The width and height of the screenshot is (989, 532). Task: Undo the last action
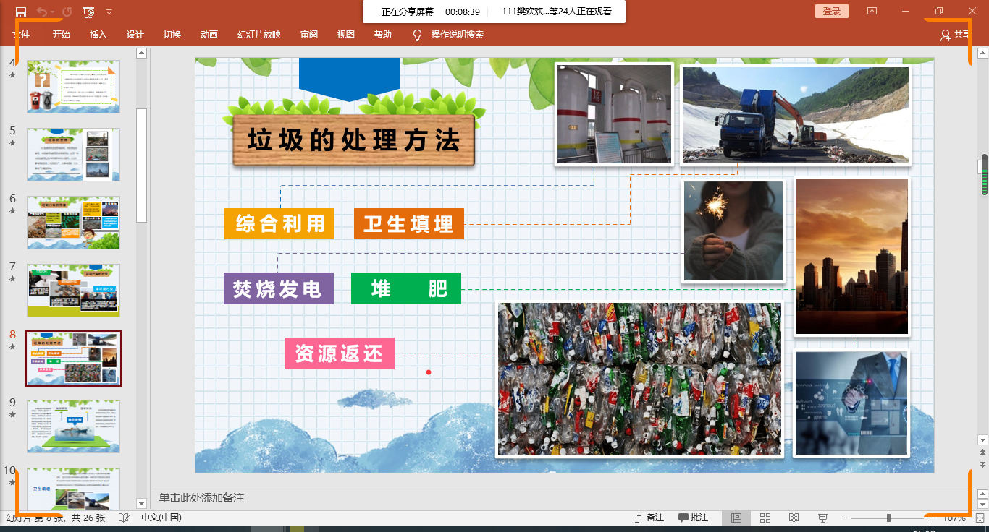tap(42, 12)
